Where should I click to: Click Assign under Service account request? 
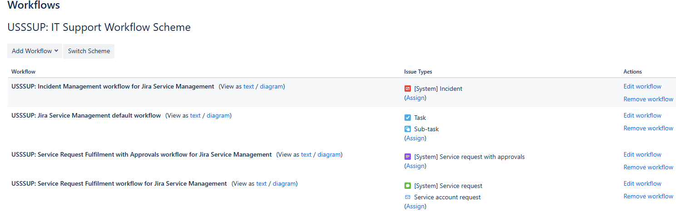(x=415, y=206)
